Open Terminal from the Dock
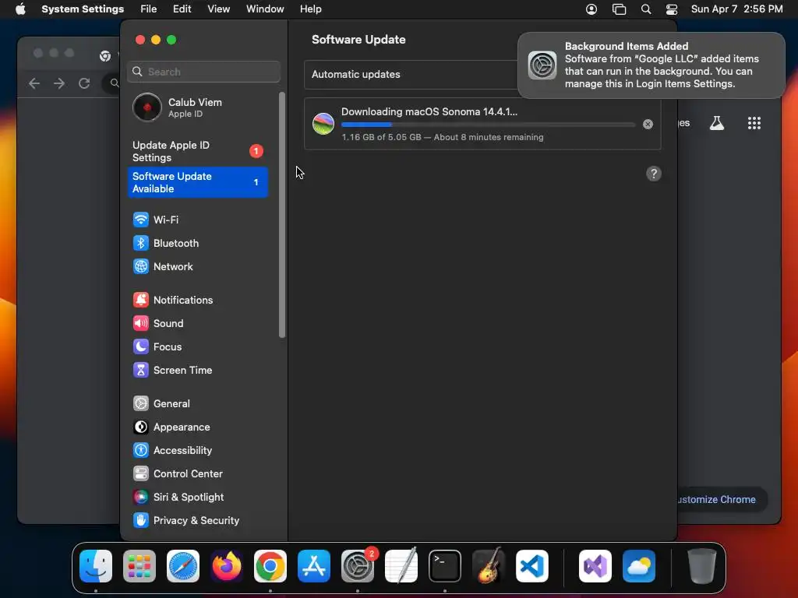Screen dimensions: 798x598 pyautogui.click(x=445, y=566)
